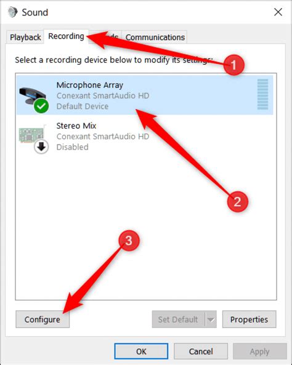The height and width of the screenshot is (365, 292).
Task: Click the Cancel button
Action: point(201,351)
